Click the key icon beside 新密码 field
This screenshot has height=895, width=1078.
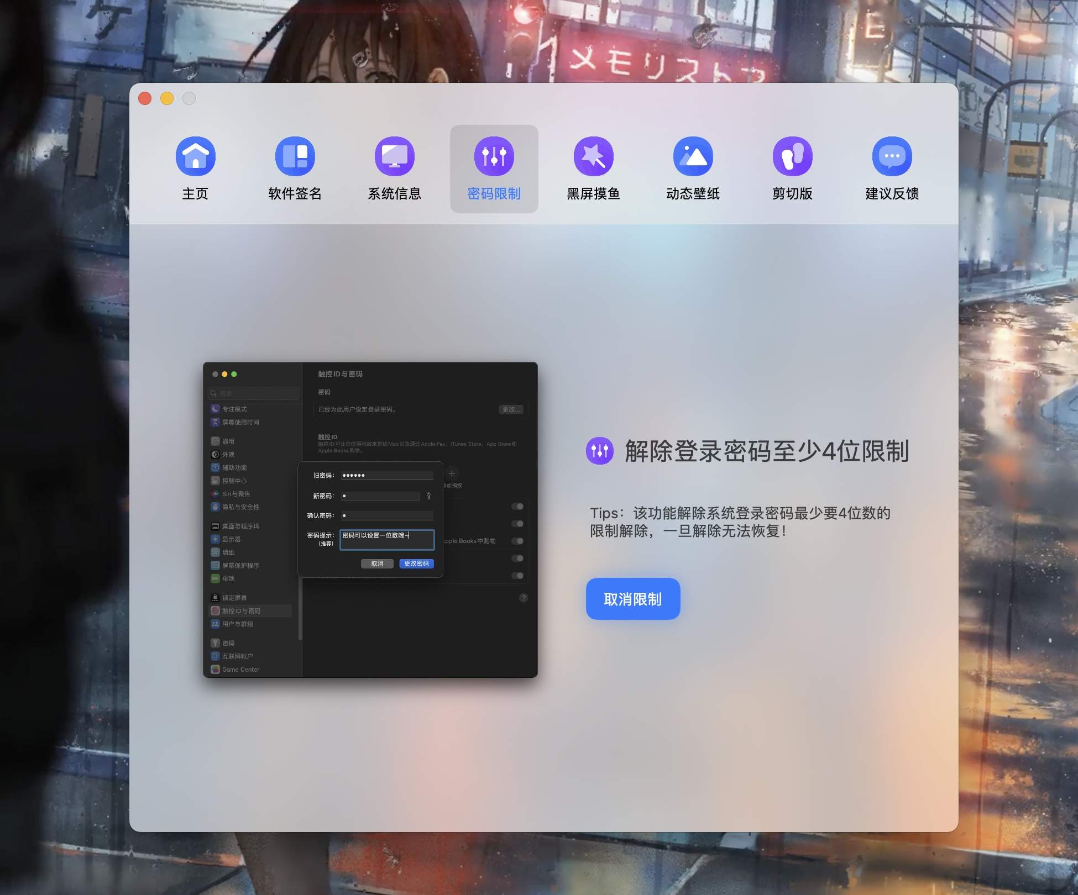(430, 496)
